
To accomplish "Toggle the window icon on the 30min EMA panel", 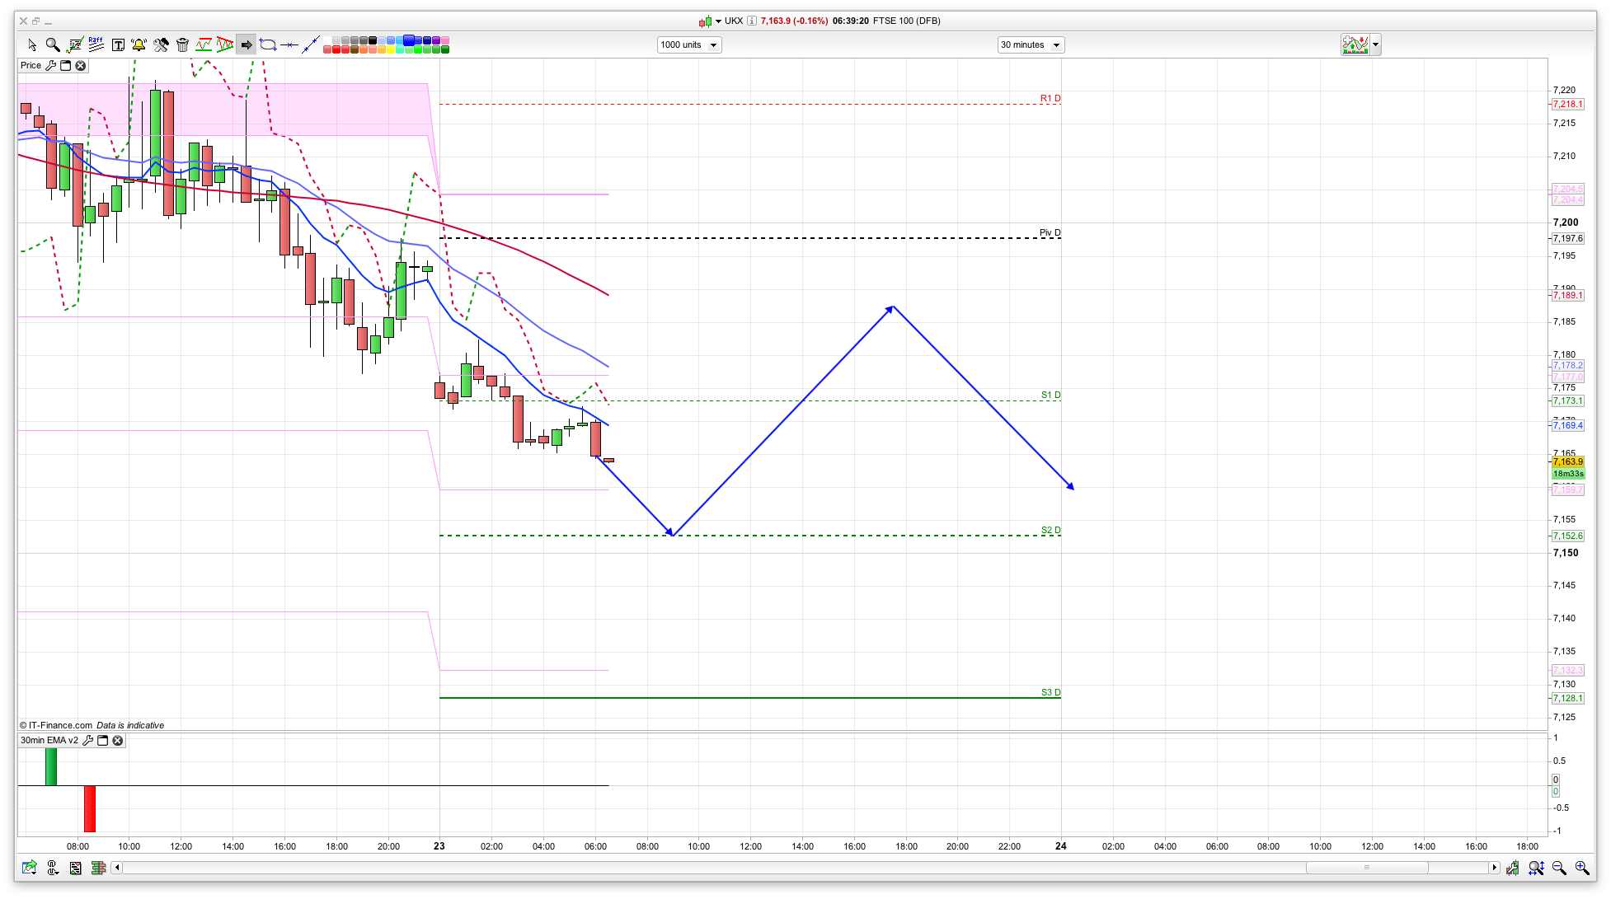I will [x=103, y=741].
